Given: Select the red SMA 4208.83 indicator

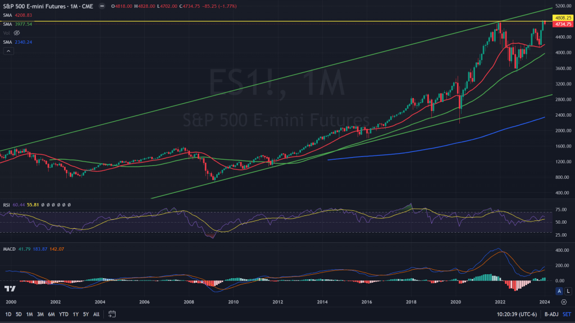Looking at the screenshot, I should click(7, 15).
